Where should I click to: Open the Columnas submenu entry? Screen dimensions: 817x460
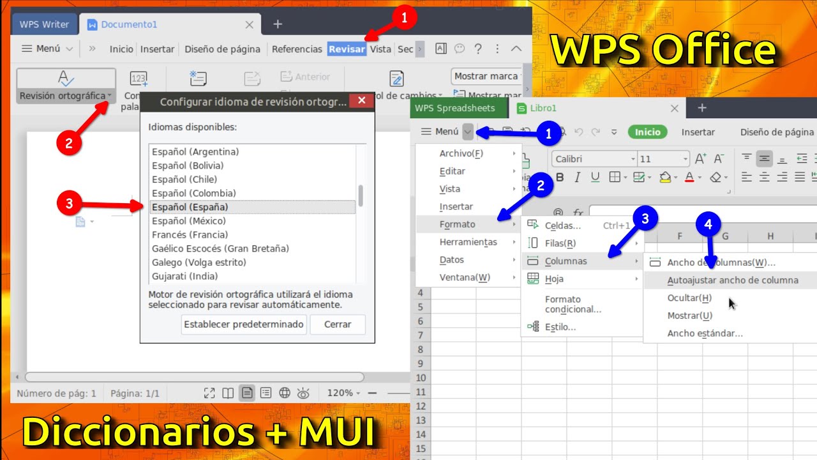point(582,261)
